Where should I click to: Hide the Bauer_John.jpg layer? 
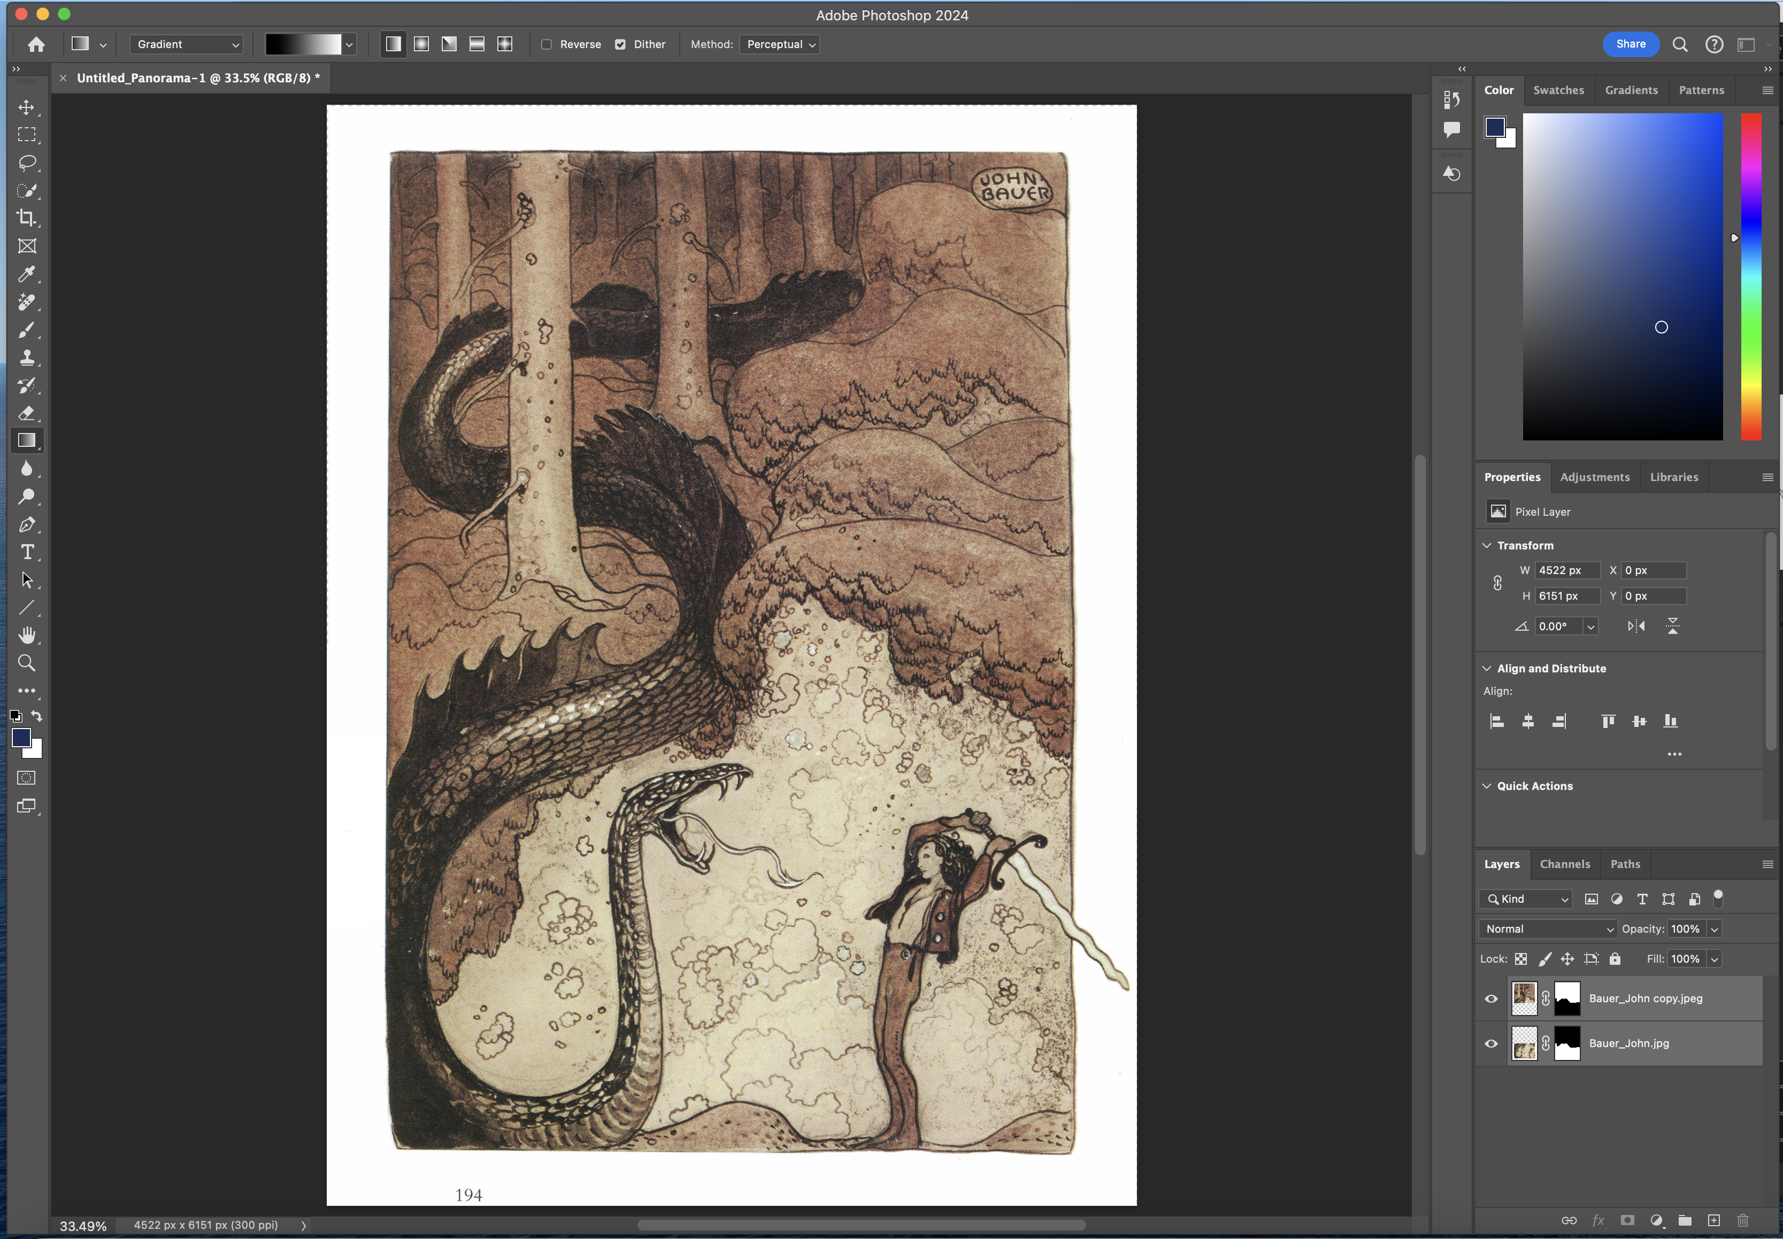tap(1491, 1044)
